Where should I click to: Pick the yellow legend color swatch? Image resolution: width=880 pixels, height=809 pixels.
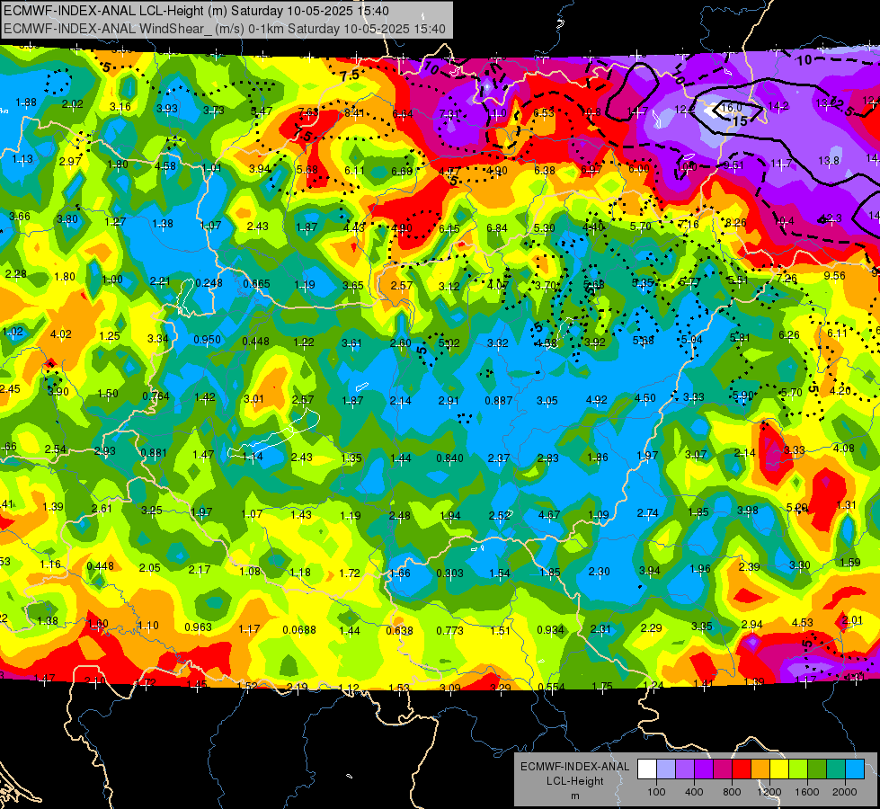click(x=779, y=769)
